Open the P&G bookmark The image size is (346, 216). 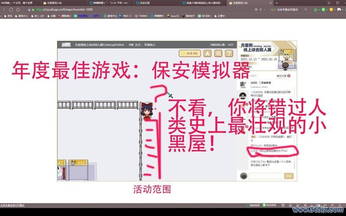[x=125, y=16]
